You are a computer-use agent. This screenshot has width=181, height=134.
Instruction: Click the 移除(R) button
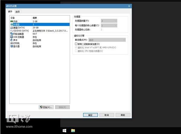click(x=62, y=107)
